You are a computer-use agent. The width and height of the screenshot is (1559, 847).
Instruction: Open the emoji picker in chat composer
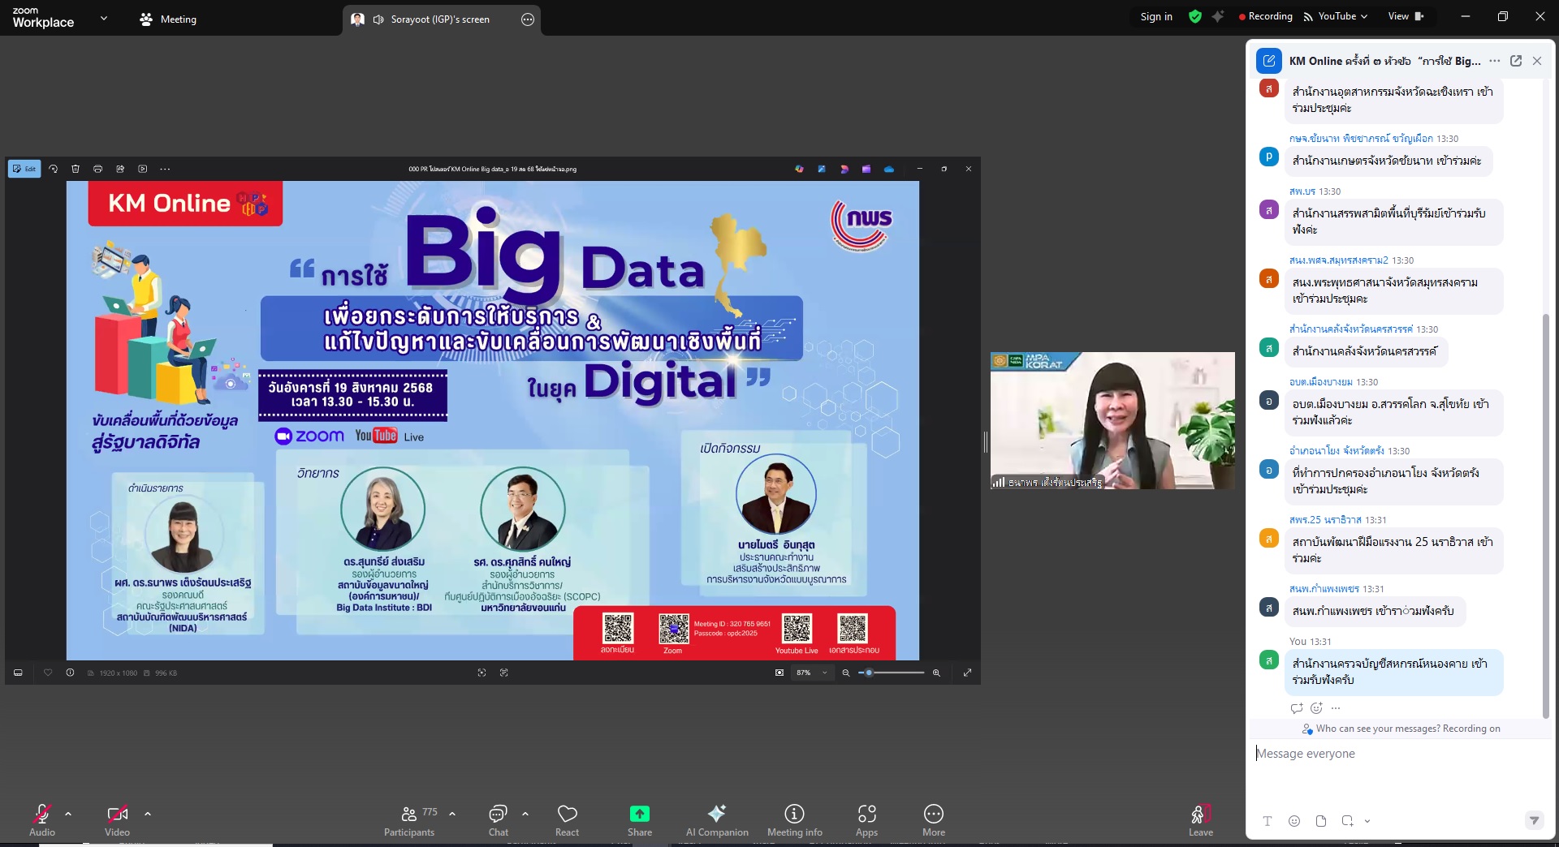(x=1294, y=821)
